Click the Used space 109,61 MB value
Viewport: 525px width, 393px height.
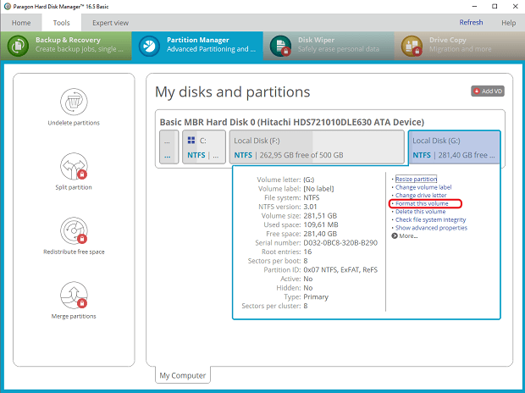(321, 224)
